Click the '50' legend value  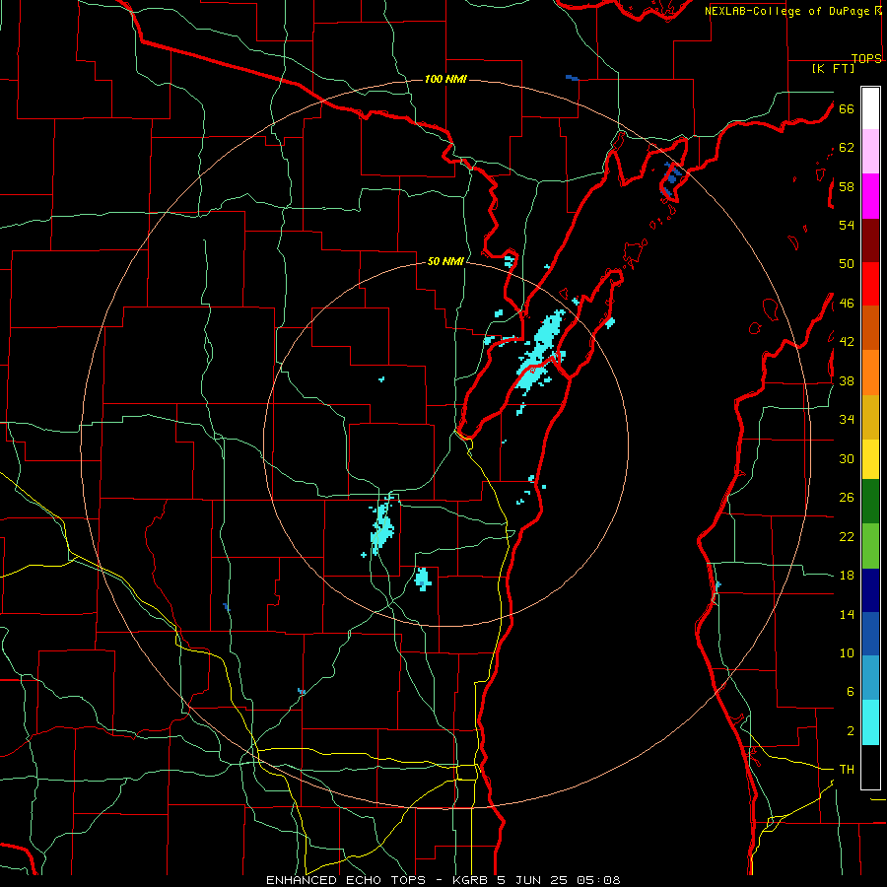(847, 263)
